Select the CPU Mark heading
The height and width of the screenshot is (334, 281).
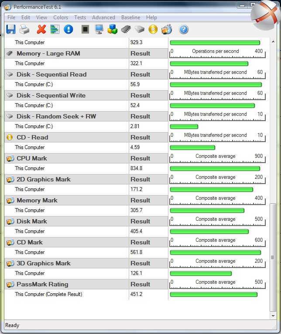click(x=32, y=159)
